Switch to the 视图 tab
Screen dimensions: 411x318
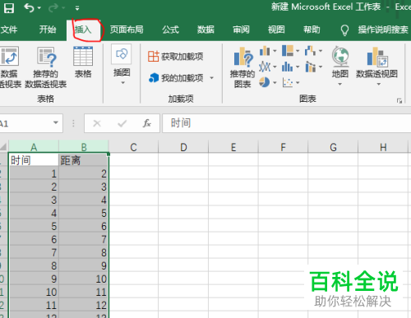click(276, 30)
